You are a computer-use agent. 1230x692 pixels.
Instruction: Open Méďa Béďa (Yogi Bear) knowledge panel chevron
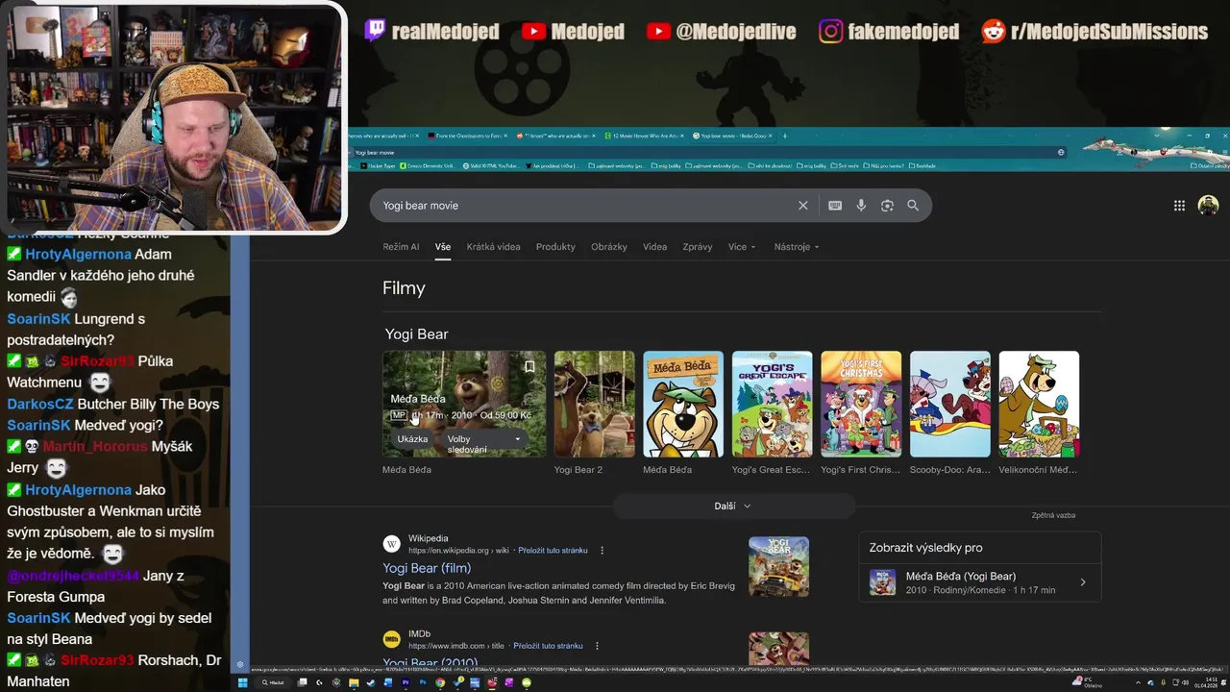pyautogui.click(x=1083, y=582)
